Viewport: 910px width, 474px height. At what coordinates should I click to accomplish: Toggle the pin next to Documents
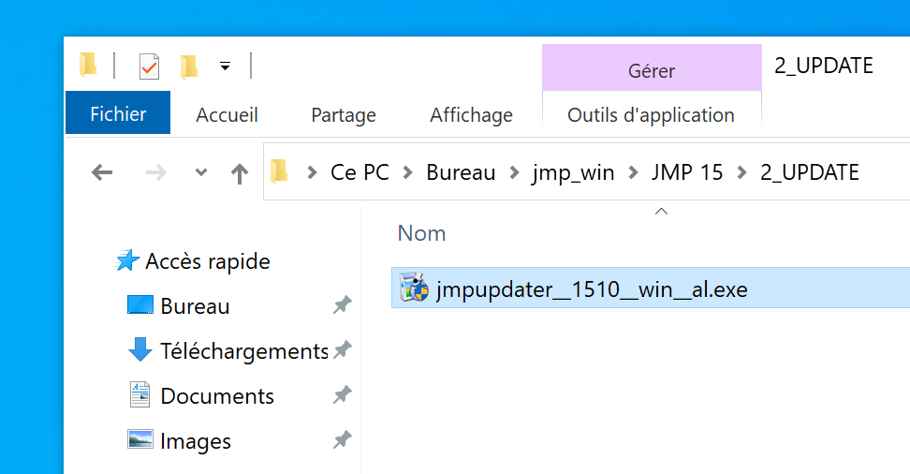coord(342,395)
